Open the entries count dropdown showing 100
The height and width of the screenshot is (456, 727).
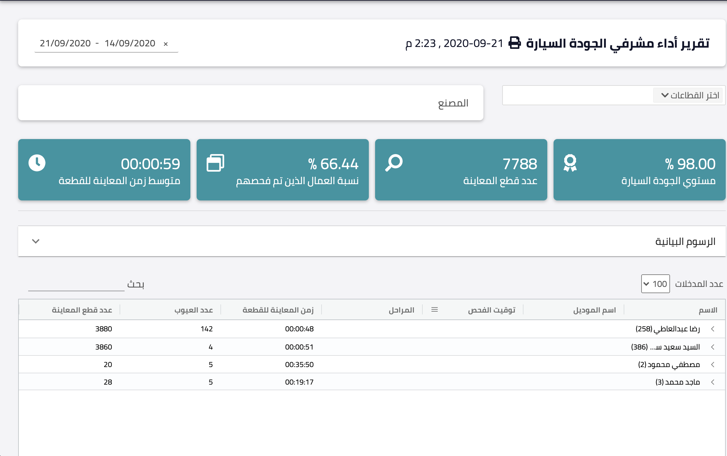click(x=655, y=284)
